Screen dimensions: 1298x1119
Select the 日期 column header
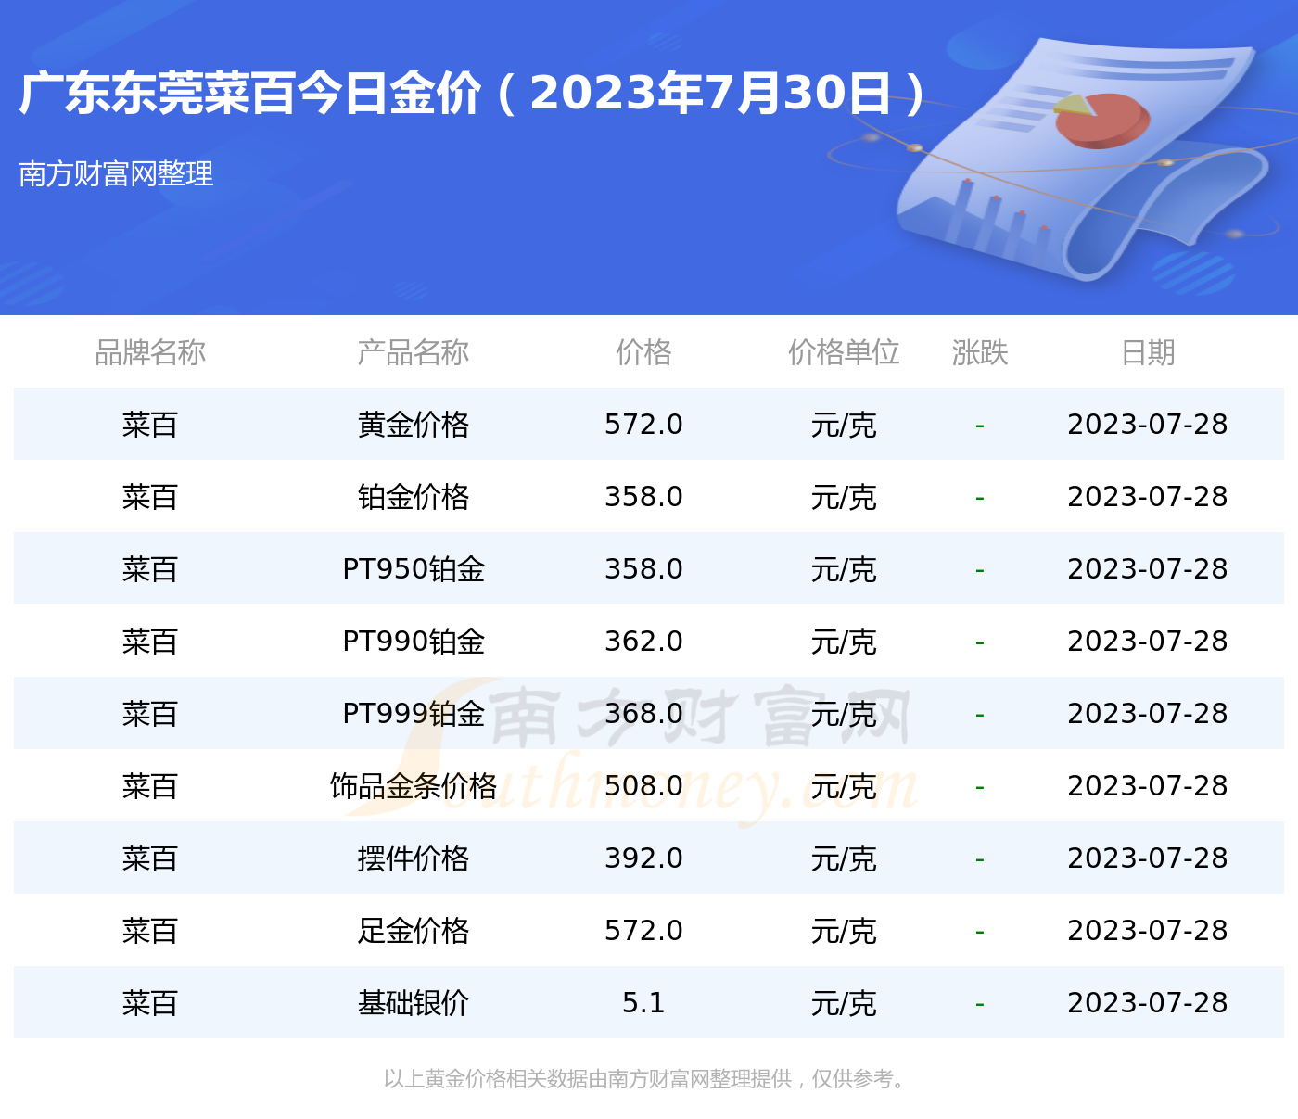[x=1148, y=352]
